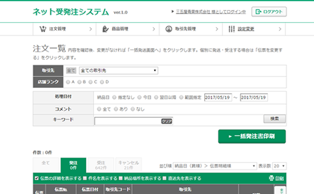
Task: Expand chevron next to 設定変更
Action: [x=280, y=29]
